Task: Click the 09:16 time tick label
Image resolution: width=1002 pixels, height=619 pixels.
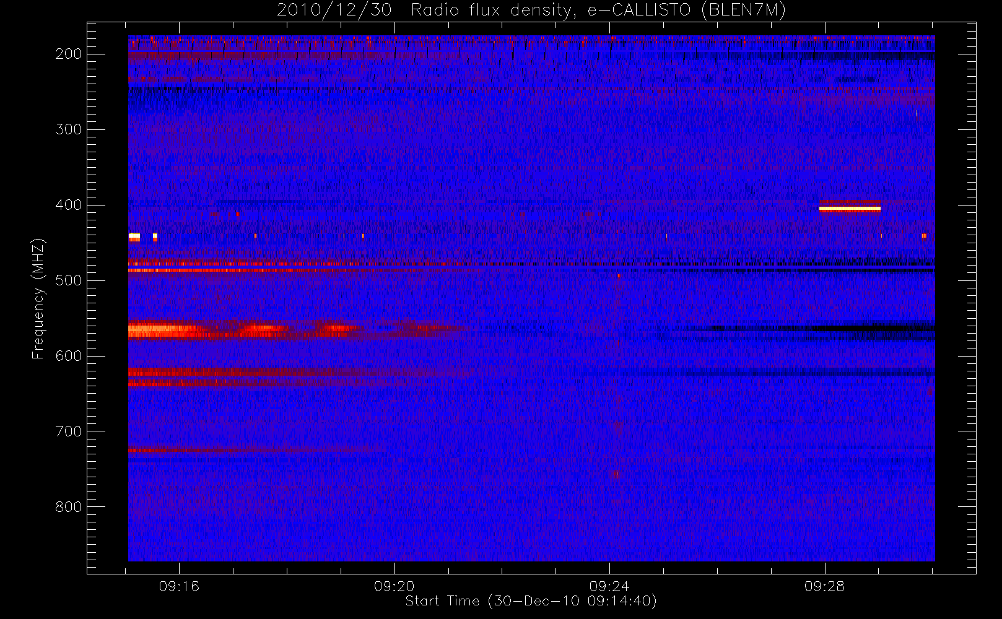Action: tap(179, 586)
